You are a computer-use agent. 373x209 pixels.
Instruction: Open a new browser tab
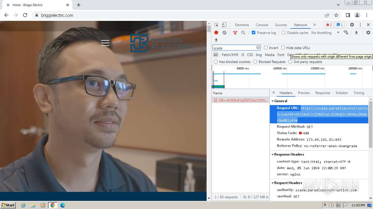click(79, 5)
